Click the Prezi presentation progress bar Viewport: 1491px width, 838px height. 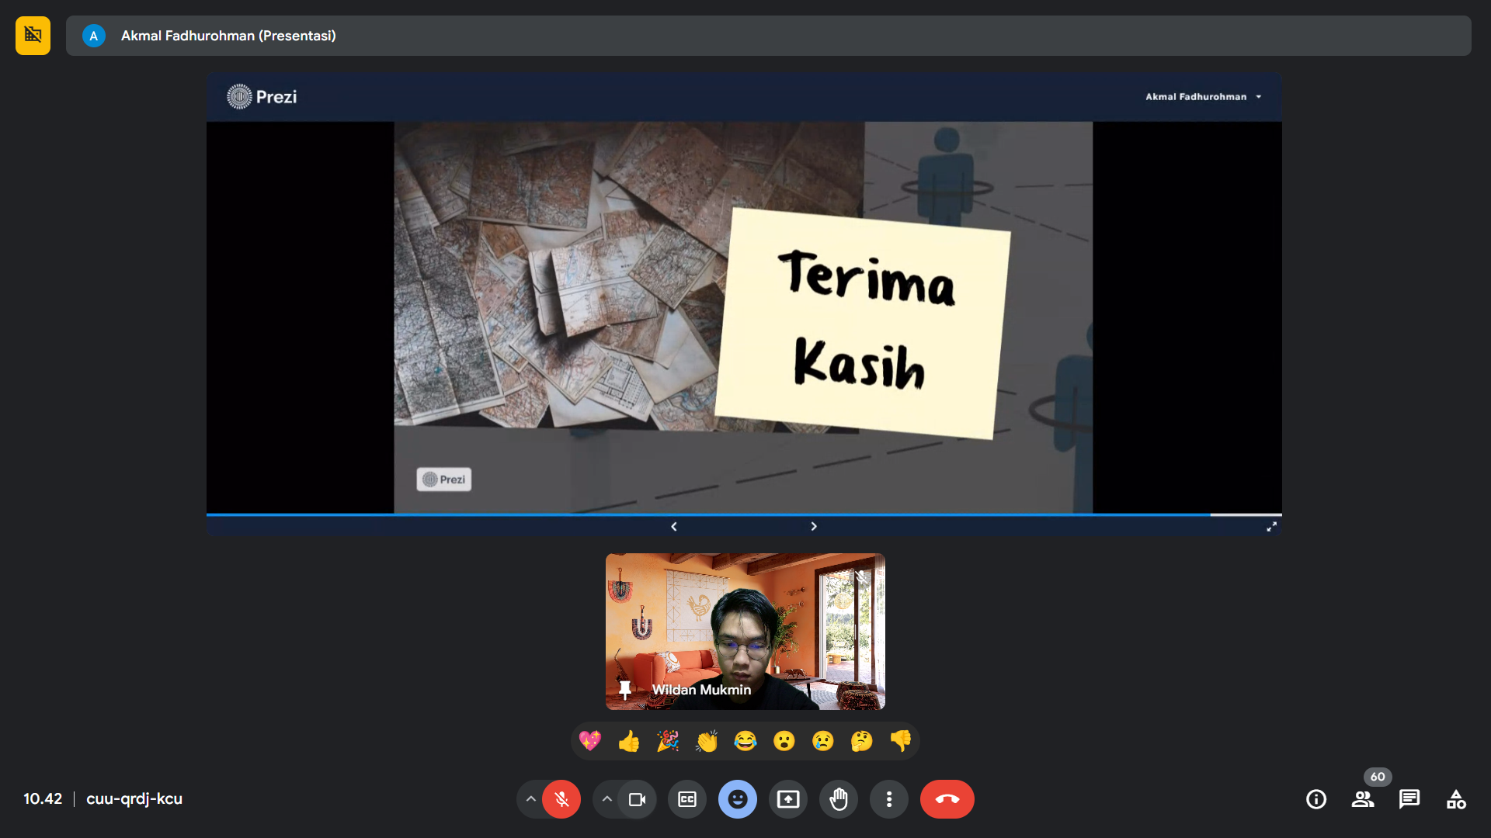pos(744,514)
